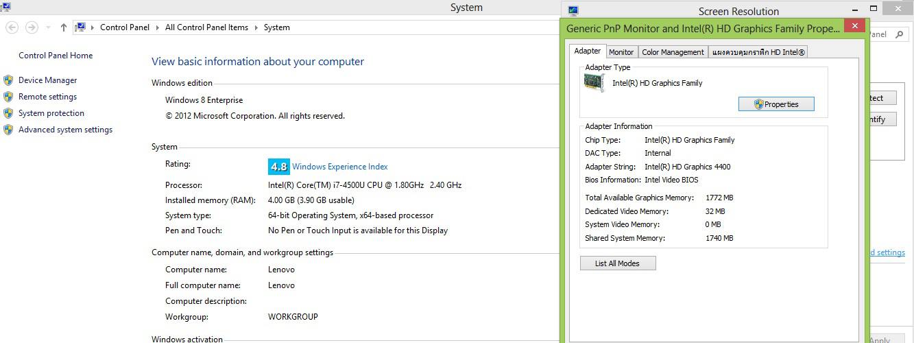The image size is (914, 343).
Task: Click the Device Manager shield icon
Action: (8, 80)
